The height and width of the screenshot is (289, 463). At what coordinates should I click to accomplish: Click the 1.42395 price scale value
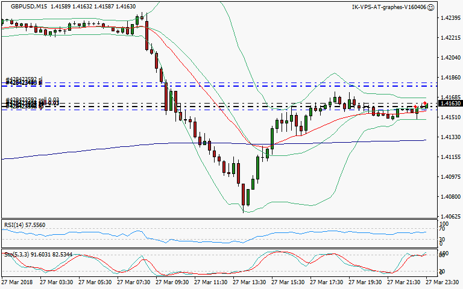448,18
